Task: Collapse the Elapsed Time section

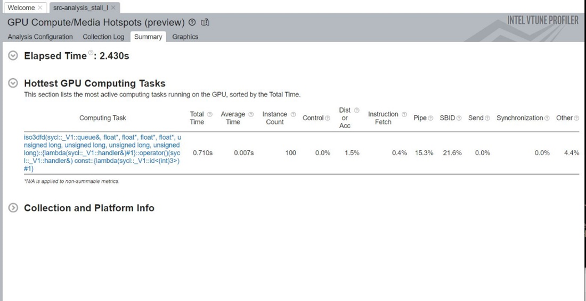Action: tap(13, 56)
